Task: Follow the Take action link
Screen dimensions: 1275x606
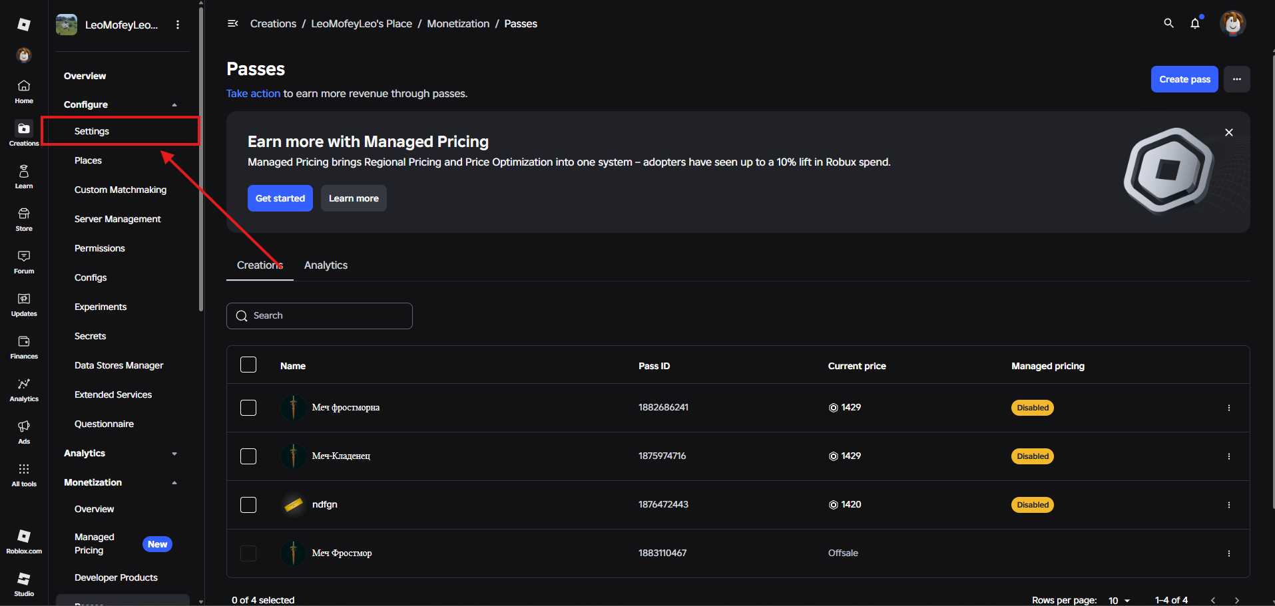Action: click(x=253, y=94)
